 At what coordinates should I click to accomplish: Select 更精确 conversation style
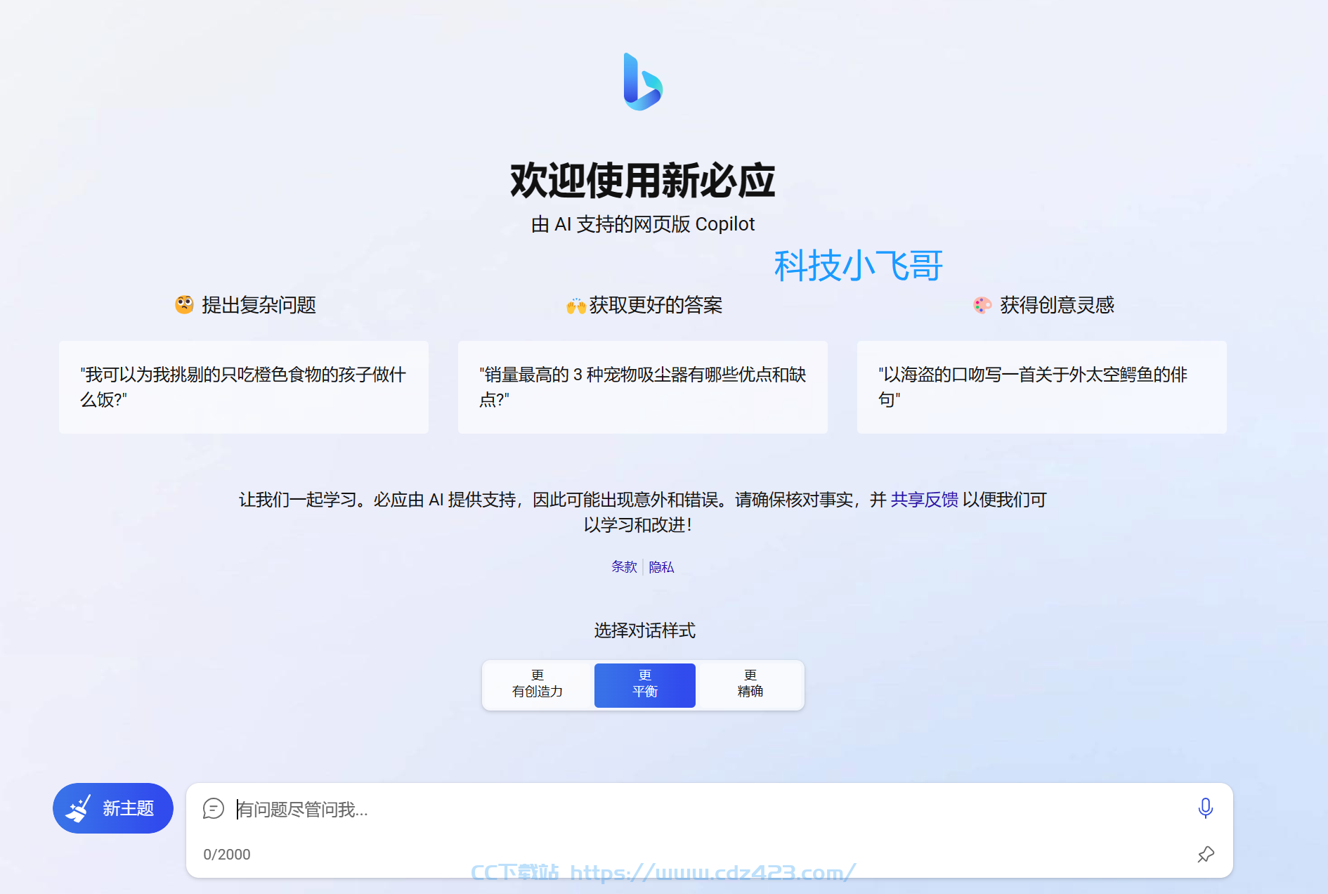(x=750, y=685)
